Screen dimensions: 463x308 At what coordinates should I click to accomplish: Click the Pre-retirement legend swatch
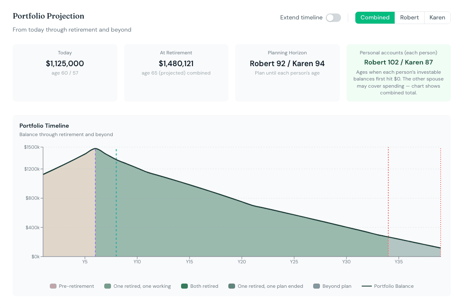click(x=53, y=286)
